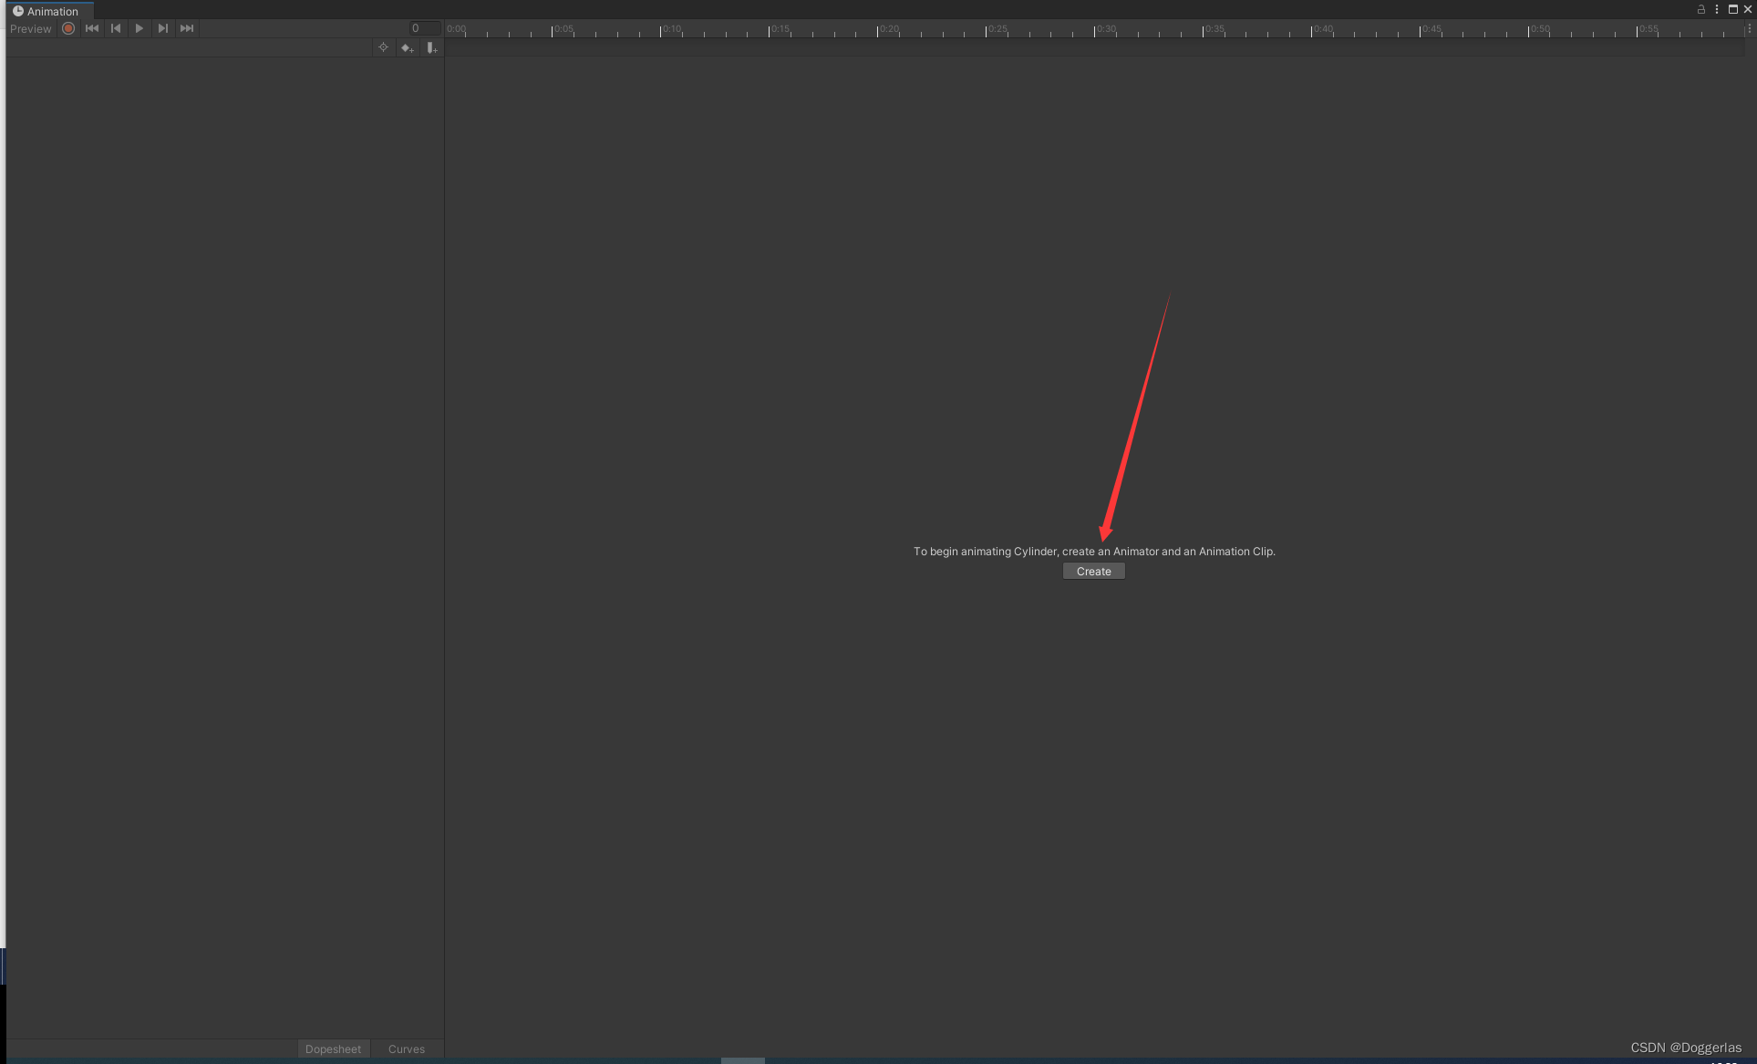Switch to Dopesheet view

coord(333,1049)
